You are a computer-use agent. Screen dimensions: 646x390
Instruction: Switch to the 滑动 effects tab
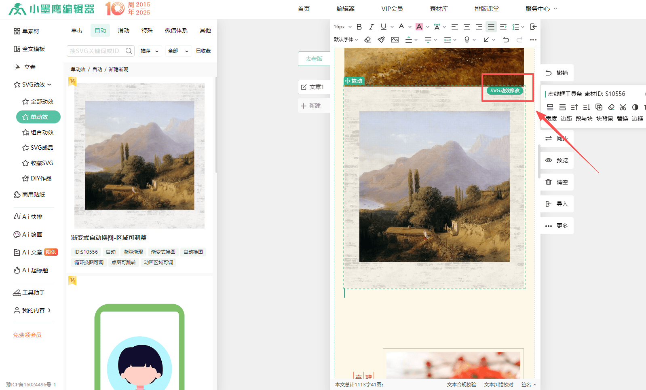[x=124, y=30]
